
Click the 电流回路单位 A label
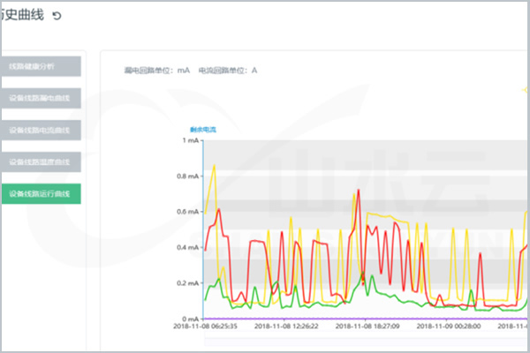(228, 70)
